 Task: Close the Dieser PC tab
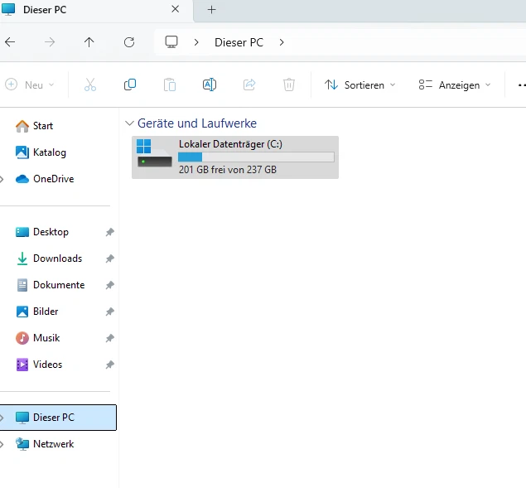click(x=175, y=9)
